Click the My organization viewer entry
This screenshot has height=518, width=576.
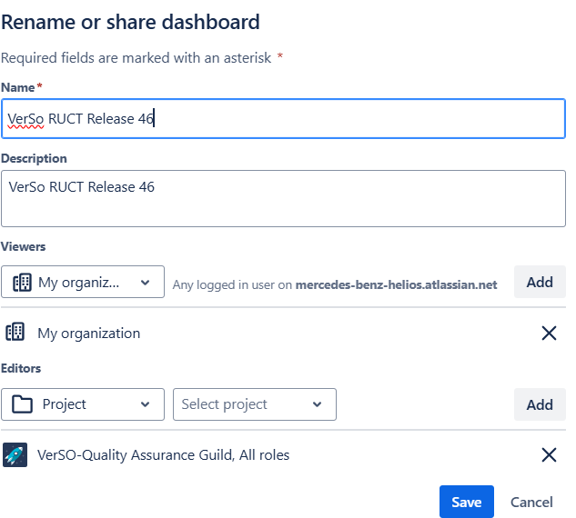[89, 334]
